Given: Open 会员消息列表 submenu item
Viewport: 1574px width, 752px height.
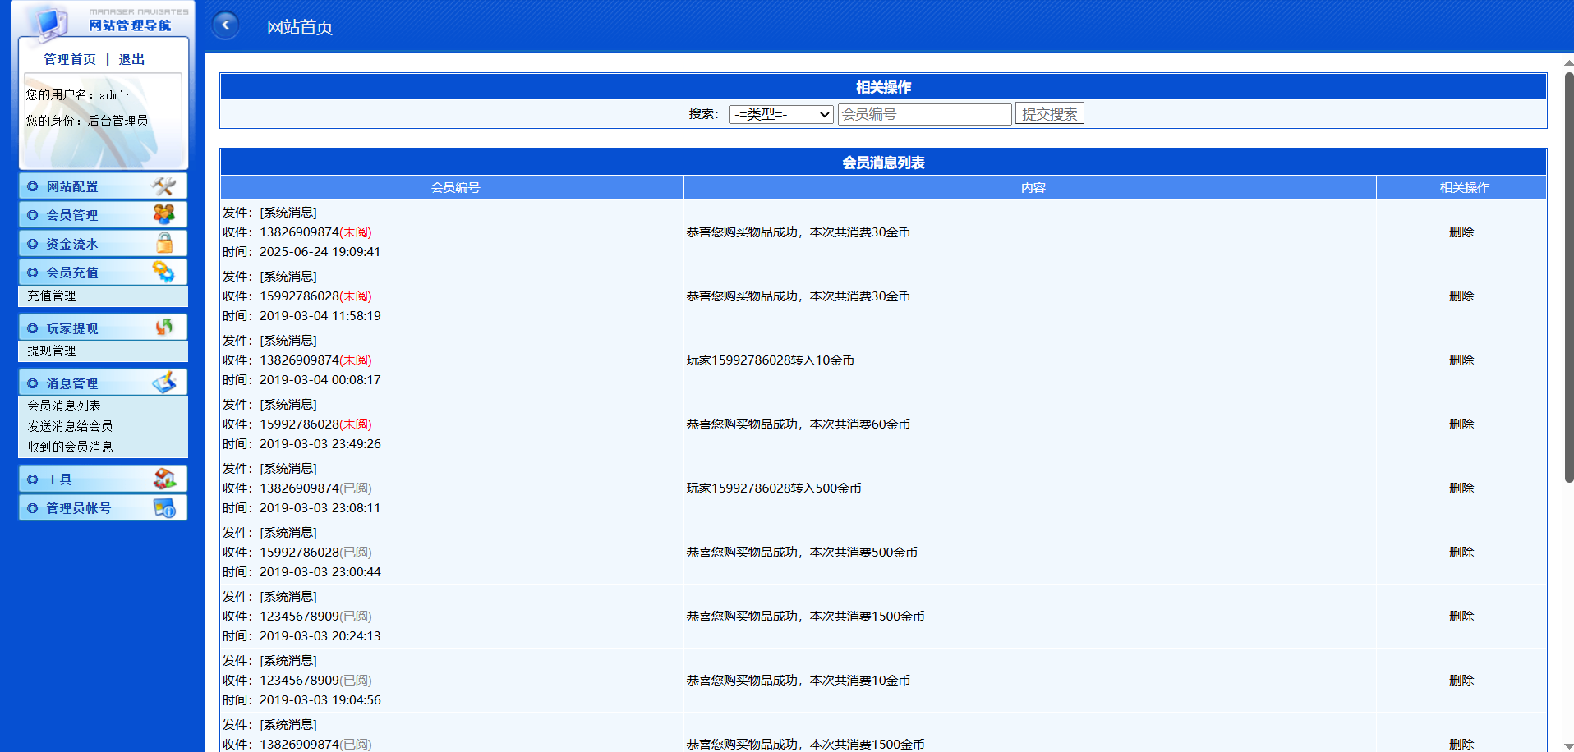Looking at the screenshot, I should click(x=64, y=406).
